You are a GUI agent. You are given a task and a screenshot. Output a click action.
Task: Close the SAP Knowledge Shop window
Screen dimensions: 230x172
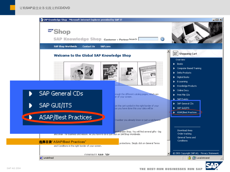coord(221,20)
